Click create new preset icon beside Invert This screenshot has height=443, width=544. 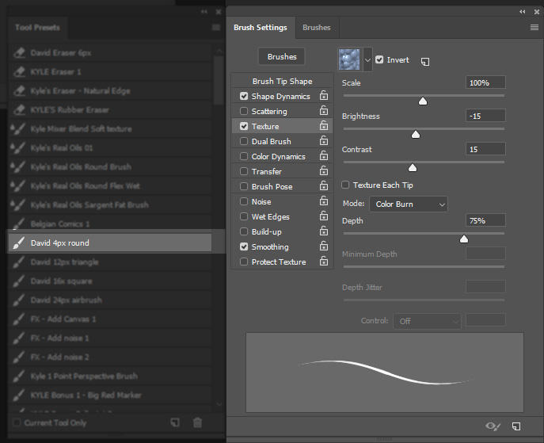pos(425,60)
